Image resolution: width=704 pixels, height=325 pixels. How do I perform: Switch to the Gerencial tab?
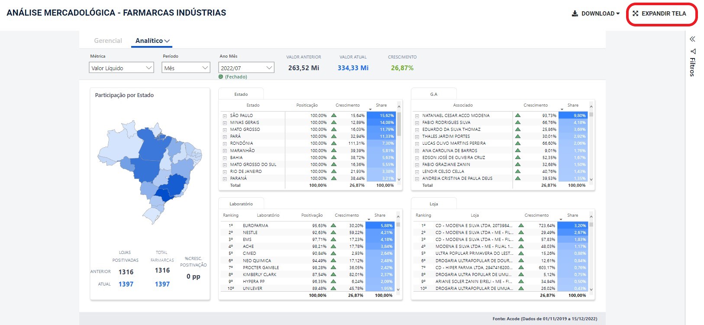point(108,41)
